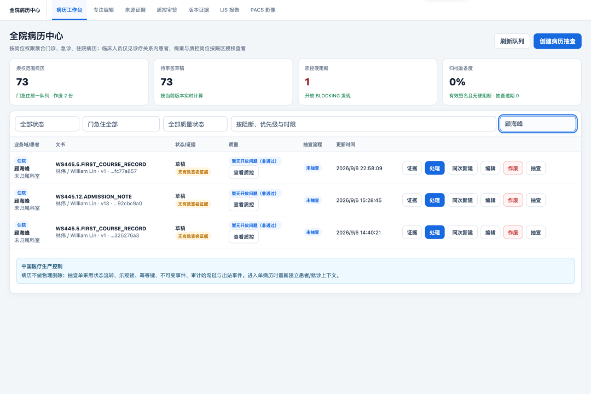This screenshot has height=394, width=591.
Task: Expand the 全部质量状态 quality filter
Action: [195, 124]
